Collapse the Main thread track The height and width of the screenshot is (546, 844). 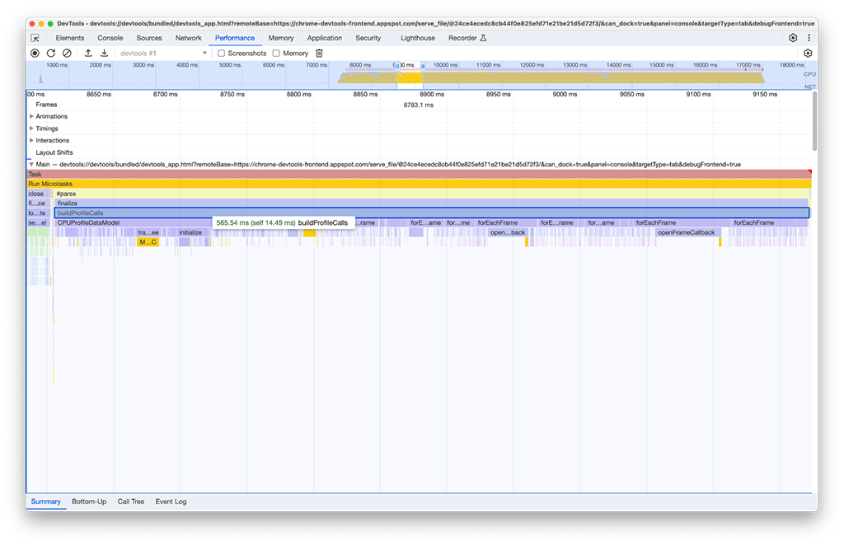(x=31, y=164)
